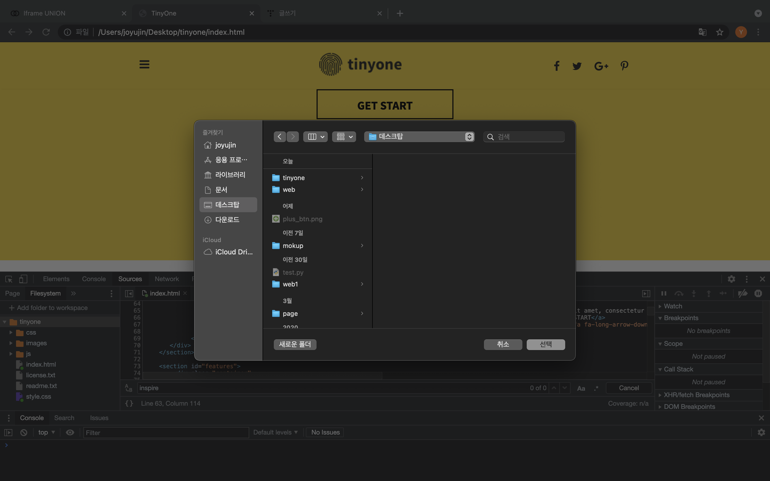Open Default levels dropdown in console
The height and width of the screenshot is (481, 770).
click(x=275, y=432)
